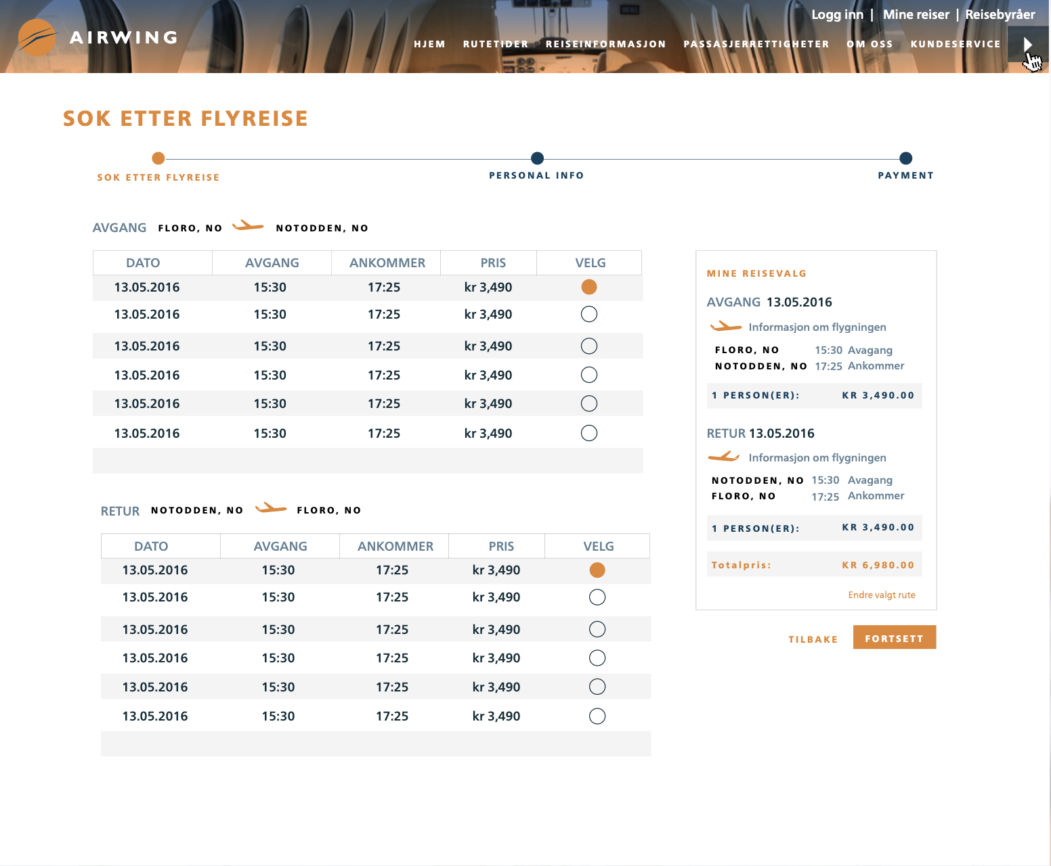1051x866 pixels.
Task: Choose the third row radio in the Retur table
Action: click(x=597, y=629)
